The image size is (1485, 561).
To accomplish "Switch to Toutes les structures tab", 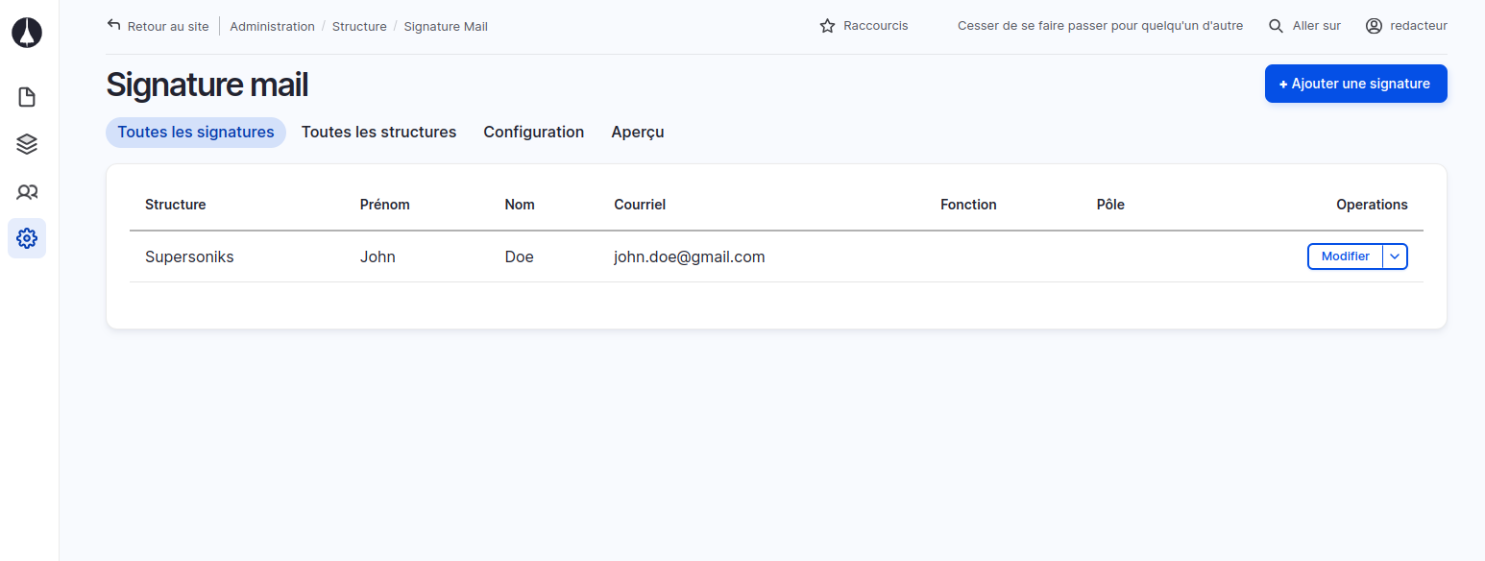I will [x=378, y=133].
